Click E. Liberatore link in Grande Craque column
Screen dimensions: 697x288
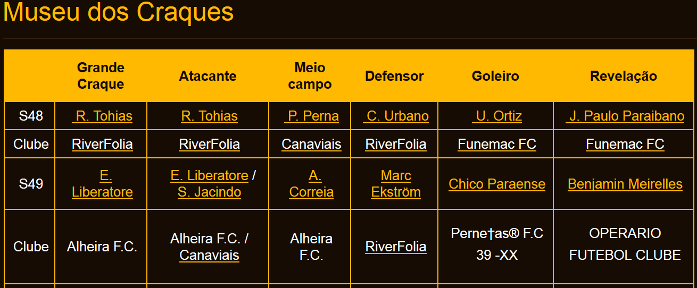point(102,184)
